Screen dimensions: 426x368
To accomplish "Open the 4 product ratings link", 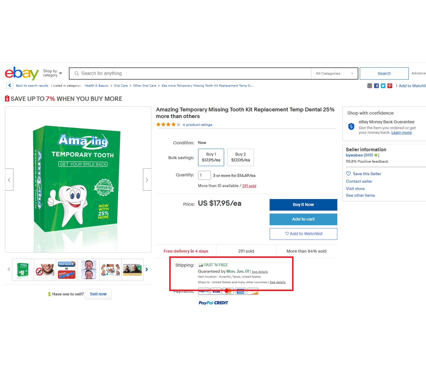I will pos(197,125).
